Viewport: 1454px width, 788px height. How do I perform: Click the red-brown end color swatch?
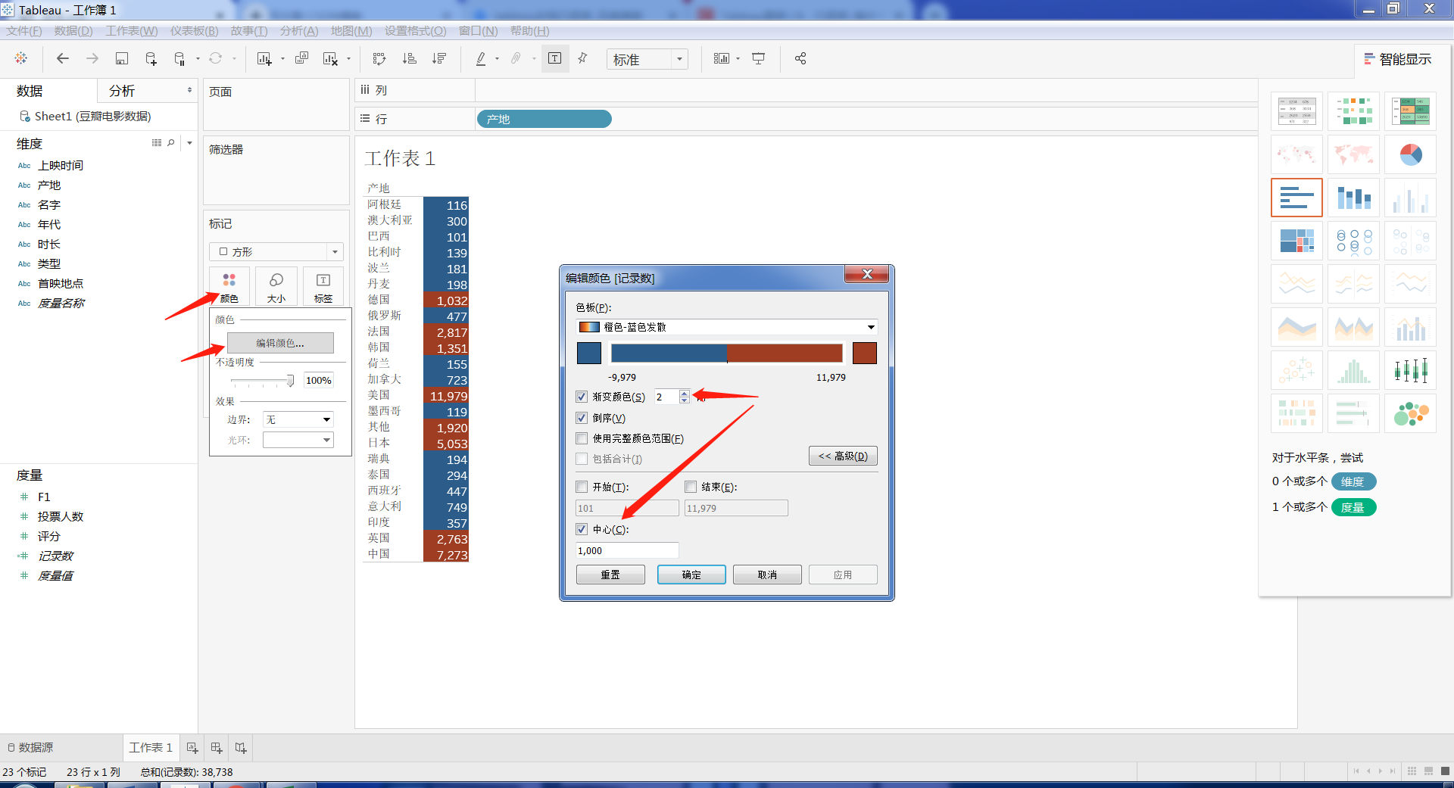tap(865, 353)
